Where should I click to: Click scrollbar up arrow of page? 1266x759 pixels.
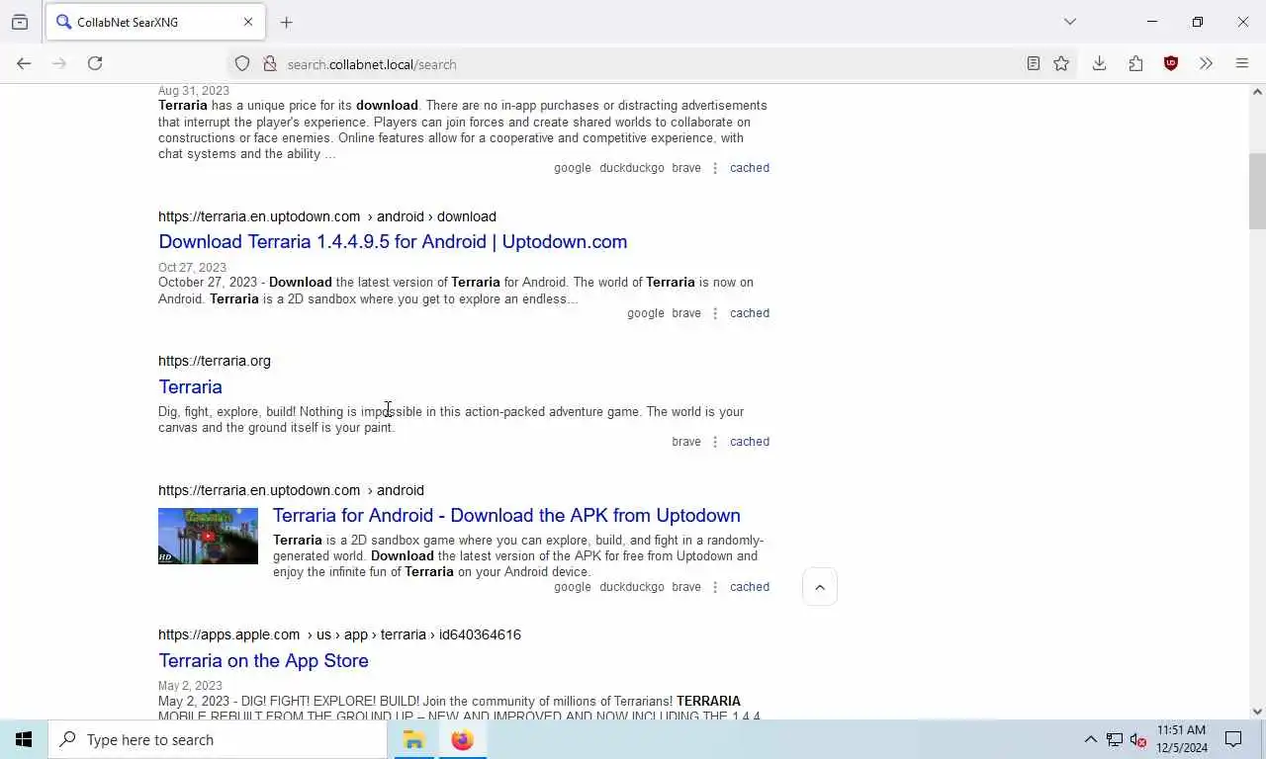1257,92
